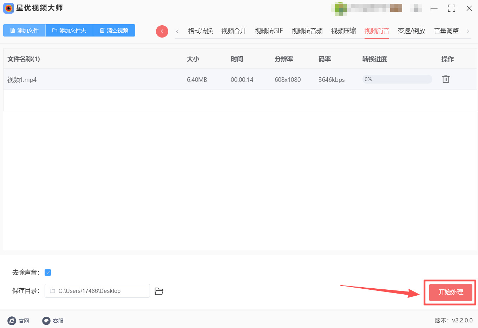Switch to the 视频压缩 tab
Image resolution: width=478 pixels, height=328 pixels.
tap(343, 31)
